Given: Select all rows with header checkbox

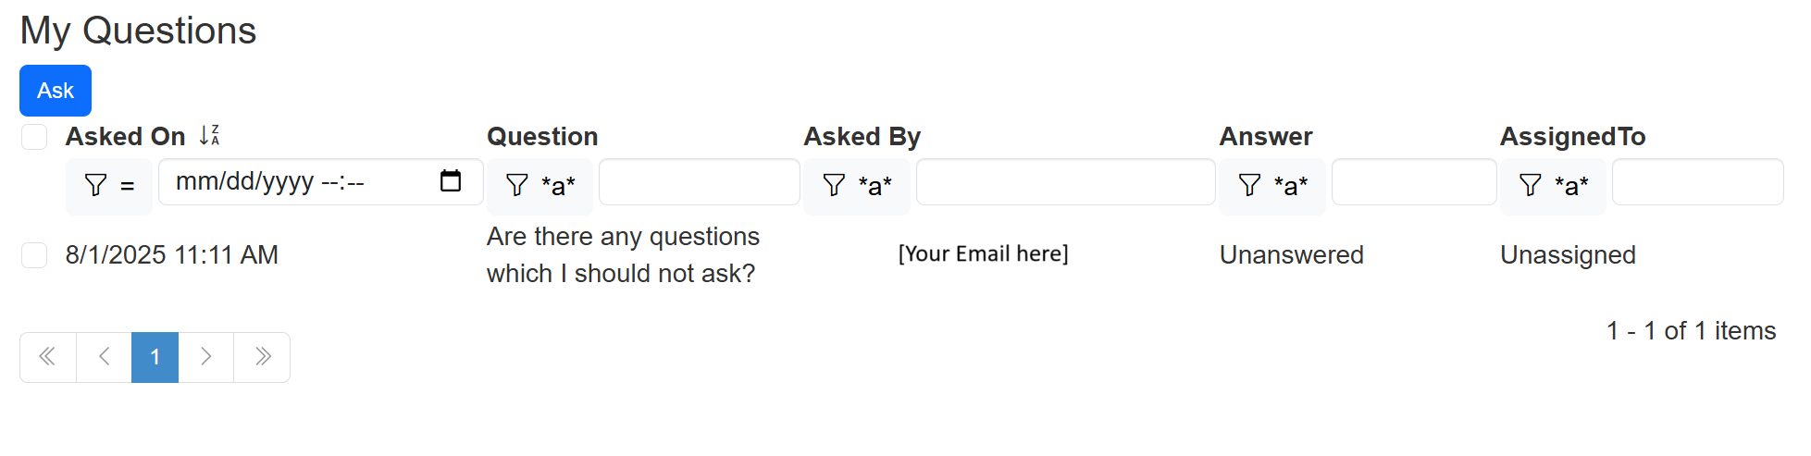Looking at the screenshot, I should (x=34, y=137).
